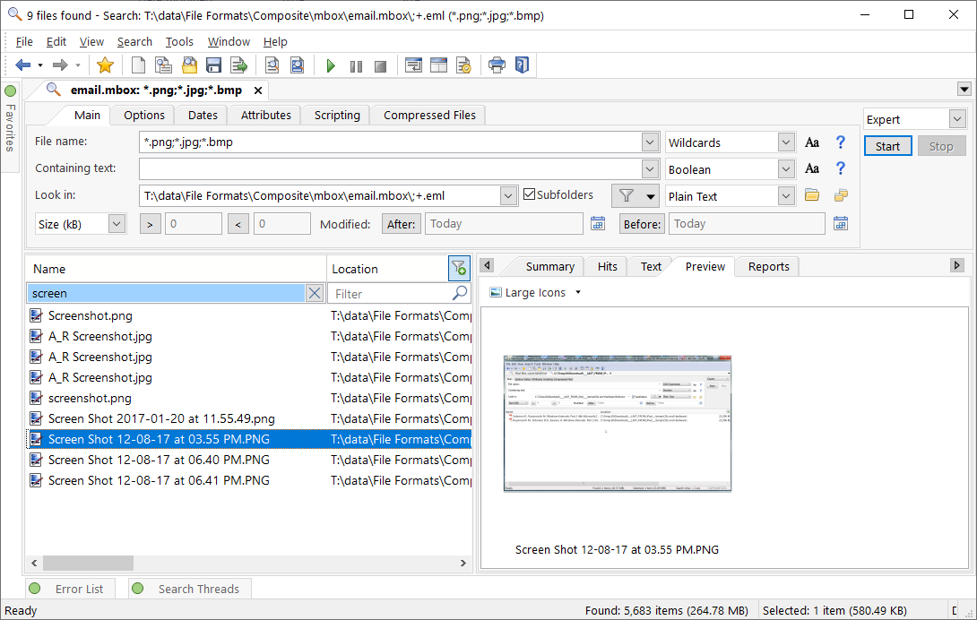Select the preview image thumbnail
977x620 pixels.
617,424
